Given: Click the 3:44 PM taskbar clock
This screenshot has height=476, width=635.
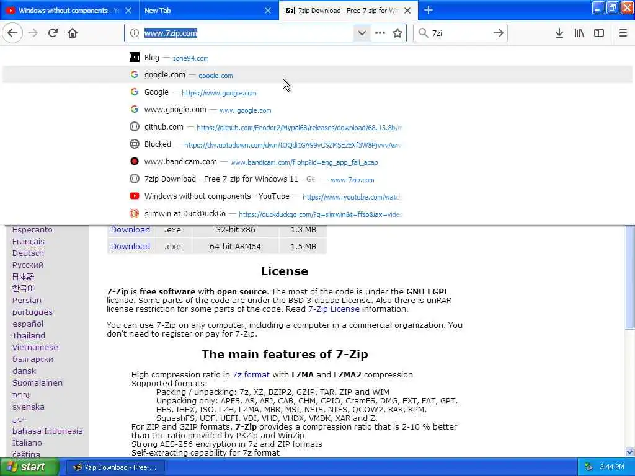Looking at the screenshot, I should point(612,467).
